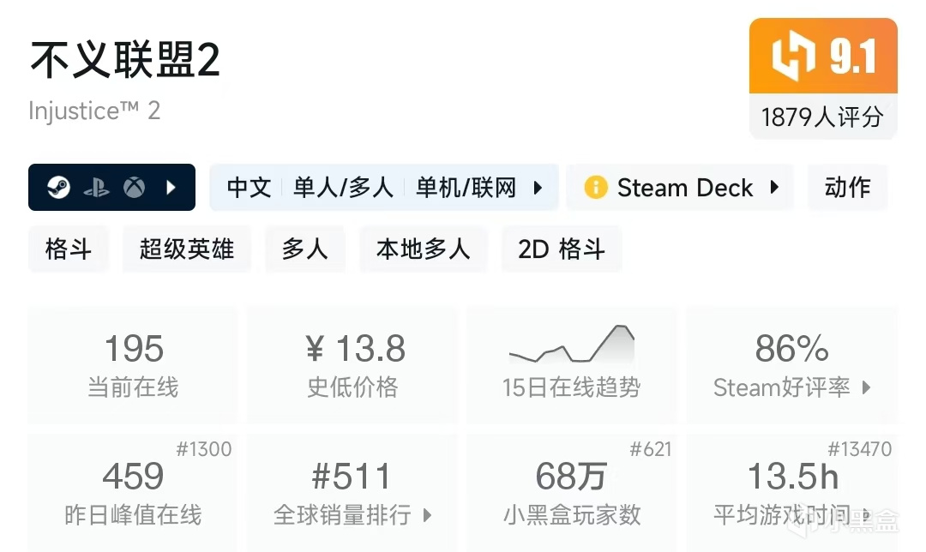Select the 格斗 genre tag
This screenshot has height=552, width=926.
click(69, 249)
